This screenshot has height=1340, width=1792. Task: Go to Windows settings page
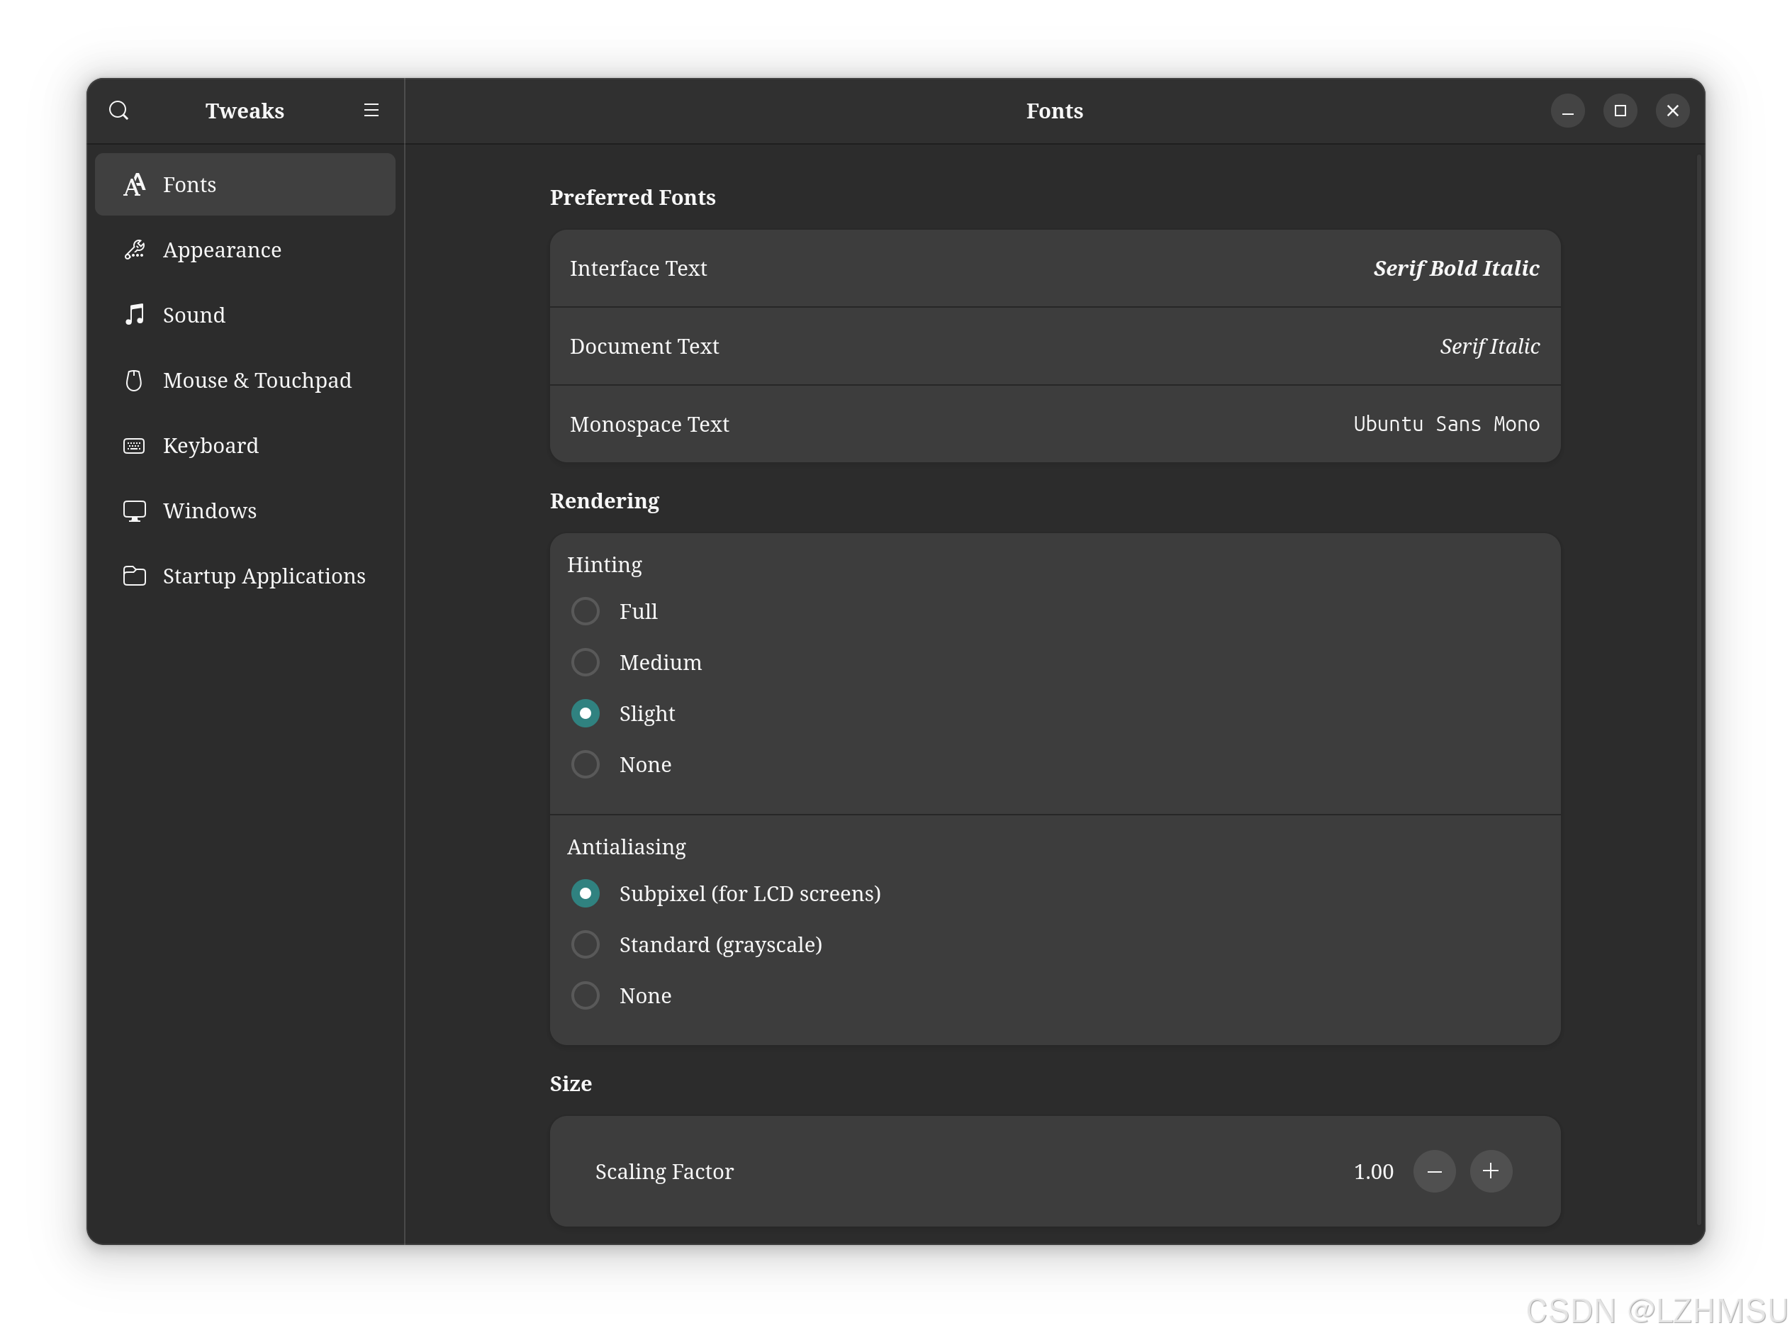click(210, 510)
